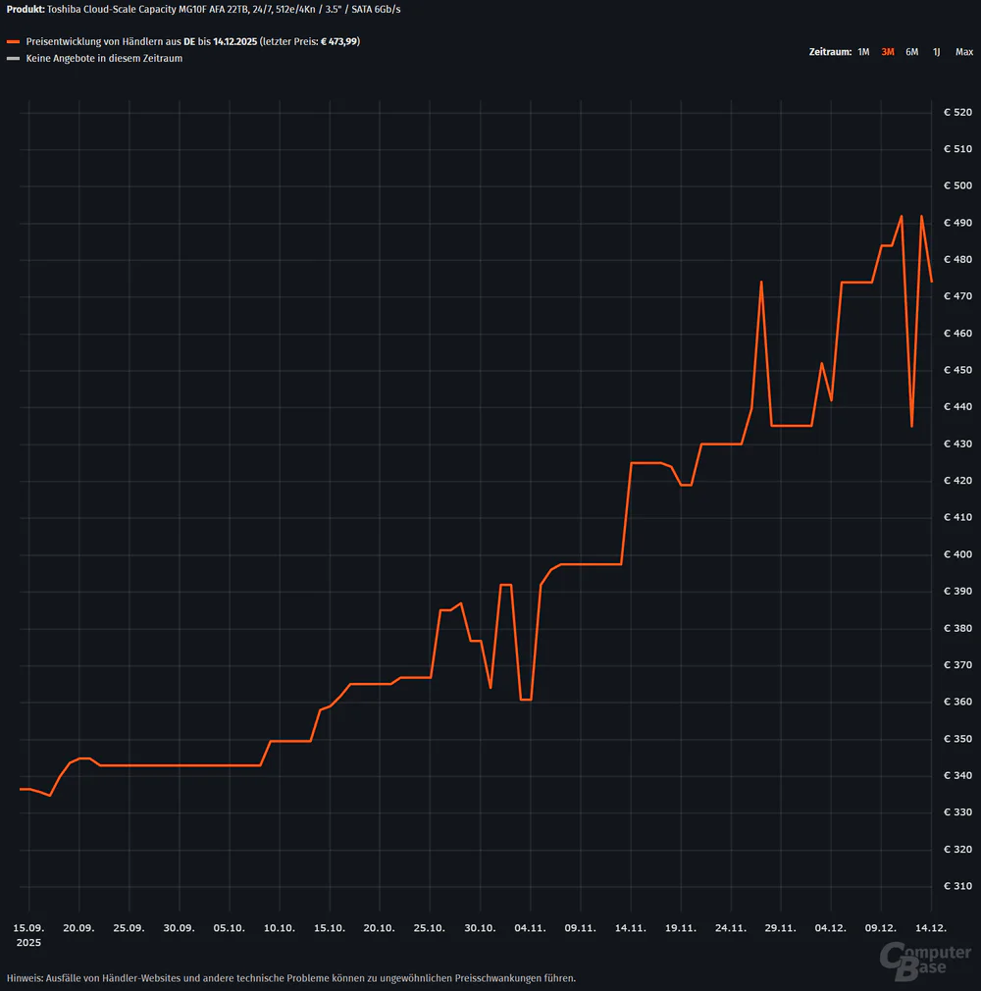The width and height of the screenshot is (981, 991).
Task: Click the orange price trend legend swatch
Action: click(13, 42)
